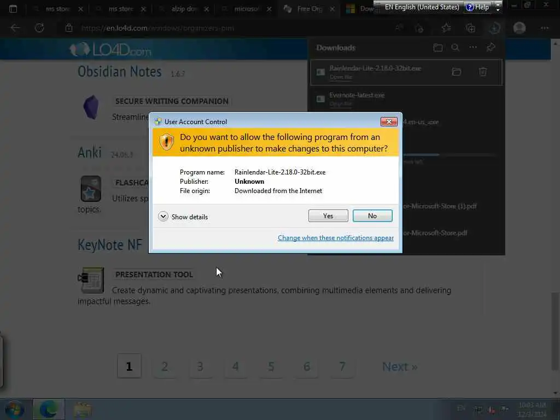Open collections icon in browser toolbar
Viewport: 560px width, 420px height.
tap(470, 28)
